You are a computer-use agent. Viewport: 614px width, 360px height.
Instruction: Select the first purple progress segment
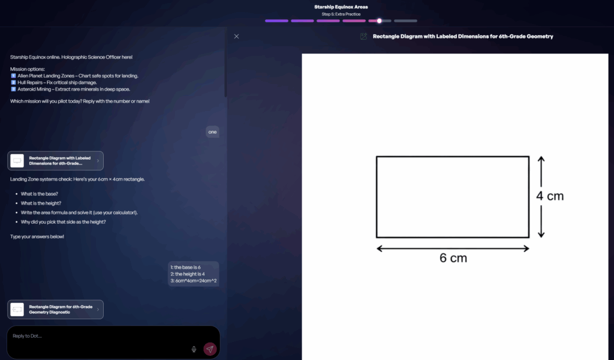coord(276,20)
